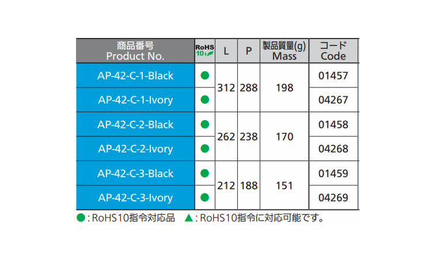Select product AP-42-C-1-Black
Image resolution: width=432 pixels, height=259 pixels.
point(135,75)
